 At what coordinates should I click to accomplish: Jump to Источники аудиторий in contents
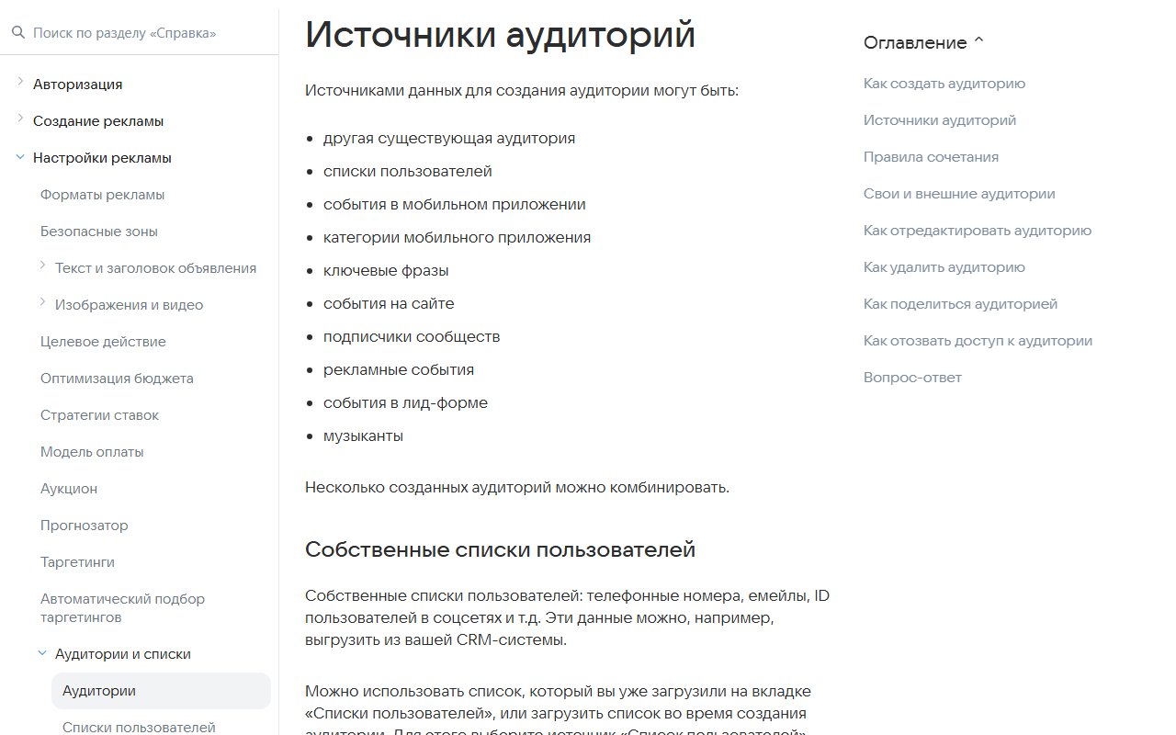point(940,120)
